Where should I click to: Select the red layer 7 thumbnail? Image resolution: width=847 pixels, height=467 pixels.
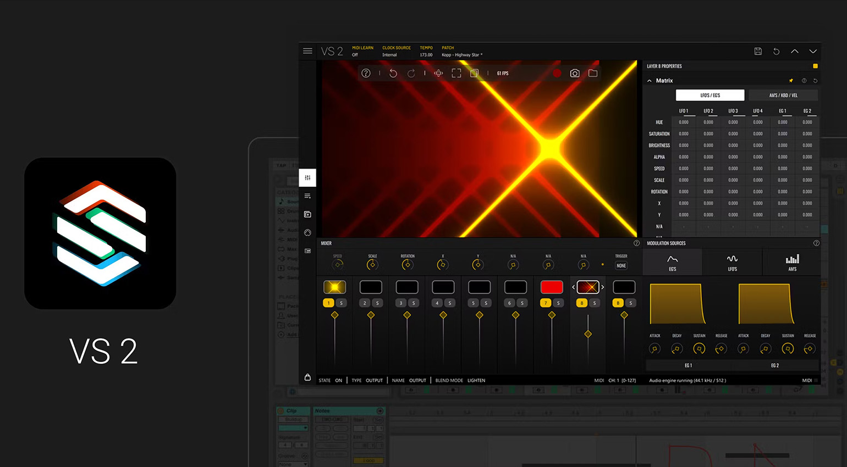click(552, 287)
